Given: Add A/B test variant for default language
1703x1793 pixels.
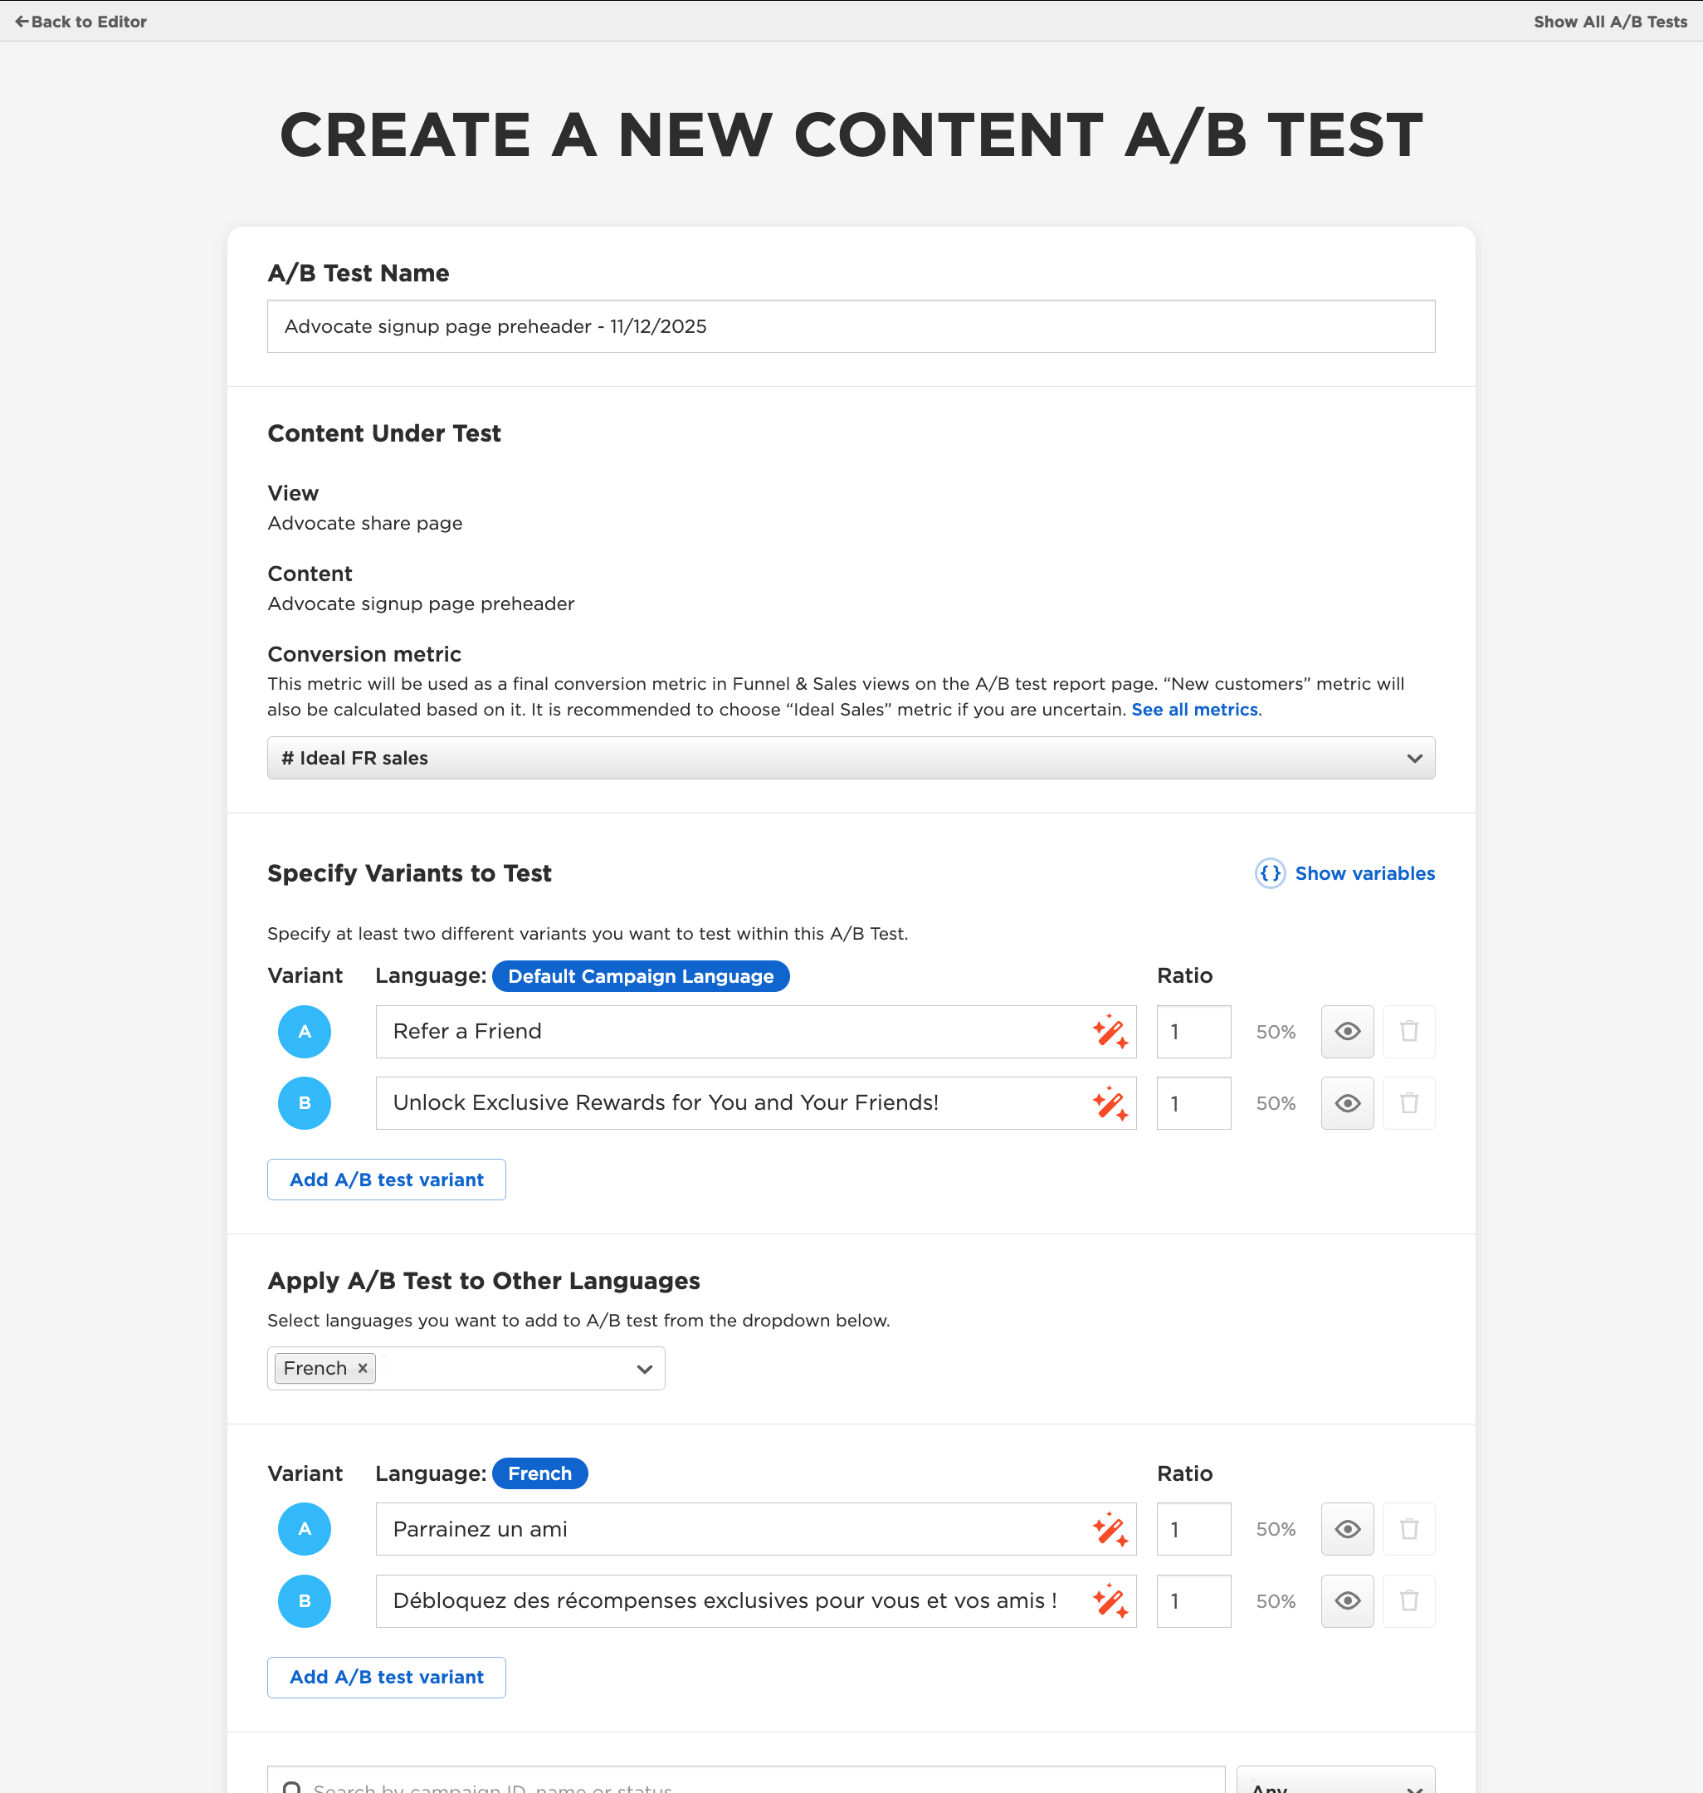Looking at the screenshot, I should click(386, 1180).
